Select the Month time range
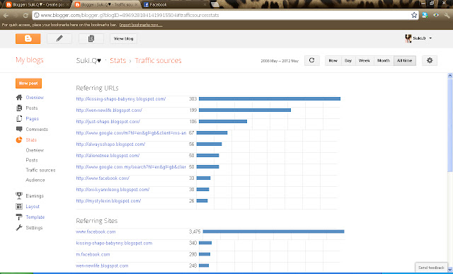Screen dimensions: 453x274 click(384, 60)
